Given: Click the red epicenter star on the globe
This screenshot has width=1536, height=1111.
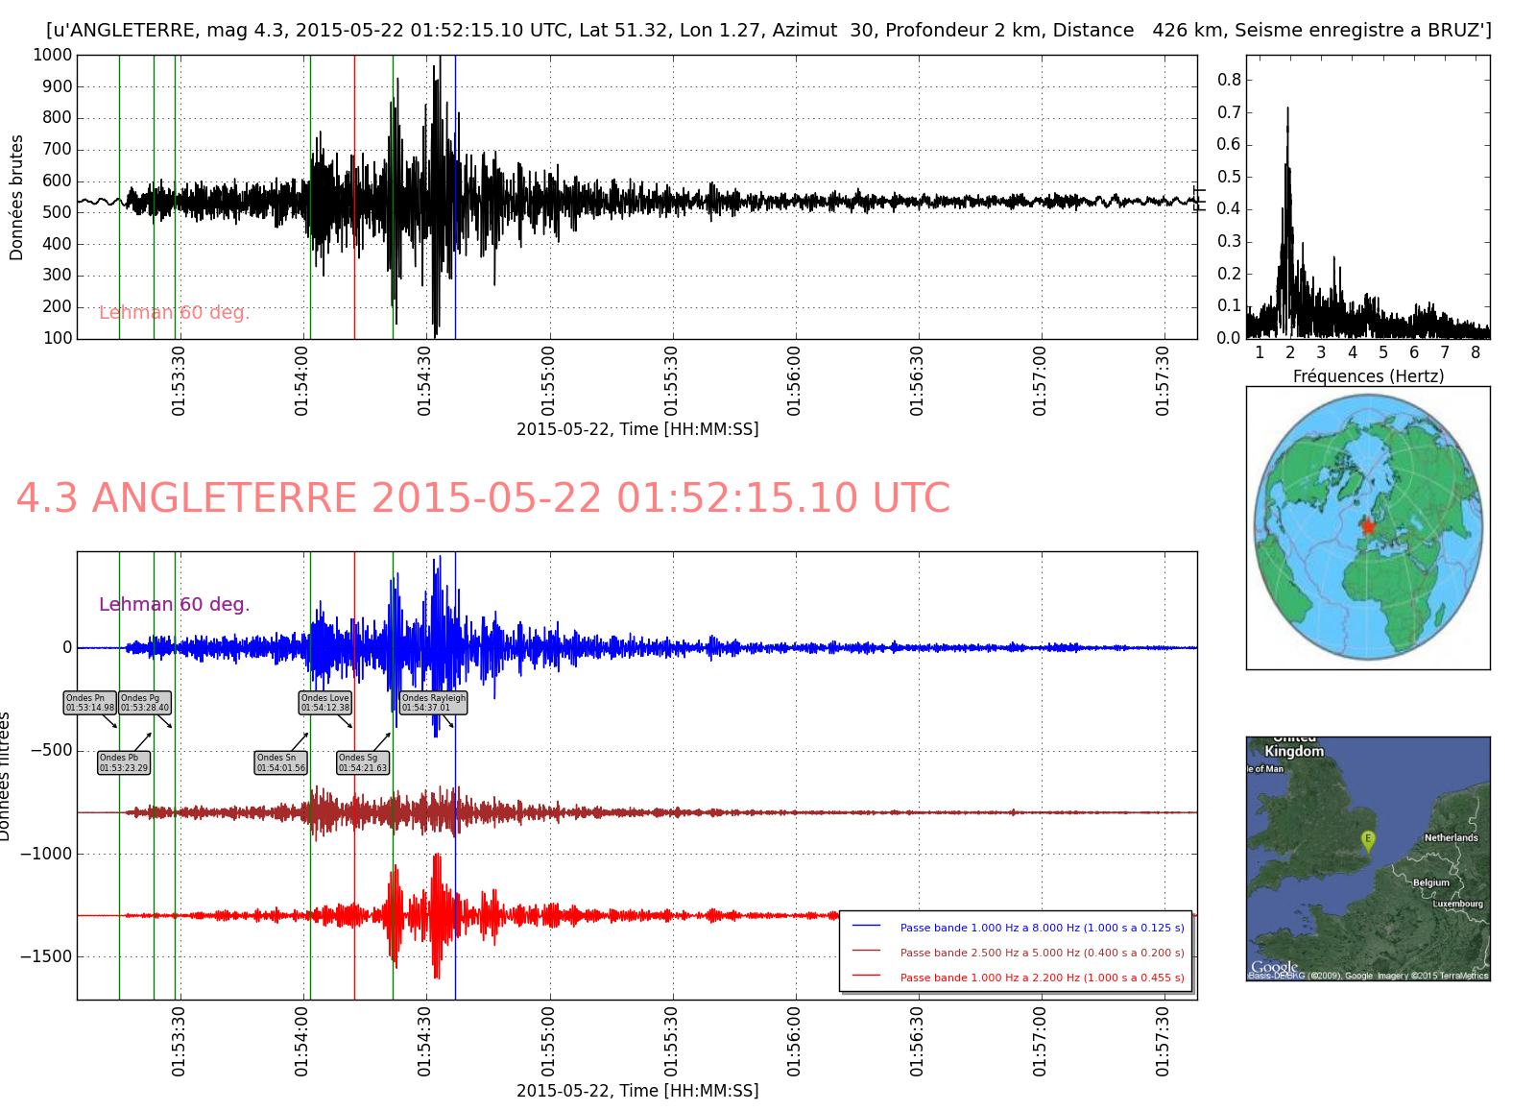Looking at the screenshot, I should [1368, 526].
